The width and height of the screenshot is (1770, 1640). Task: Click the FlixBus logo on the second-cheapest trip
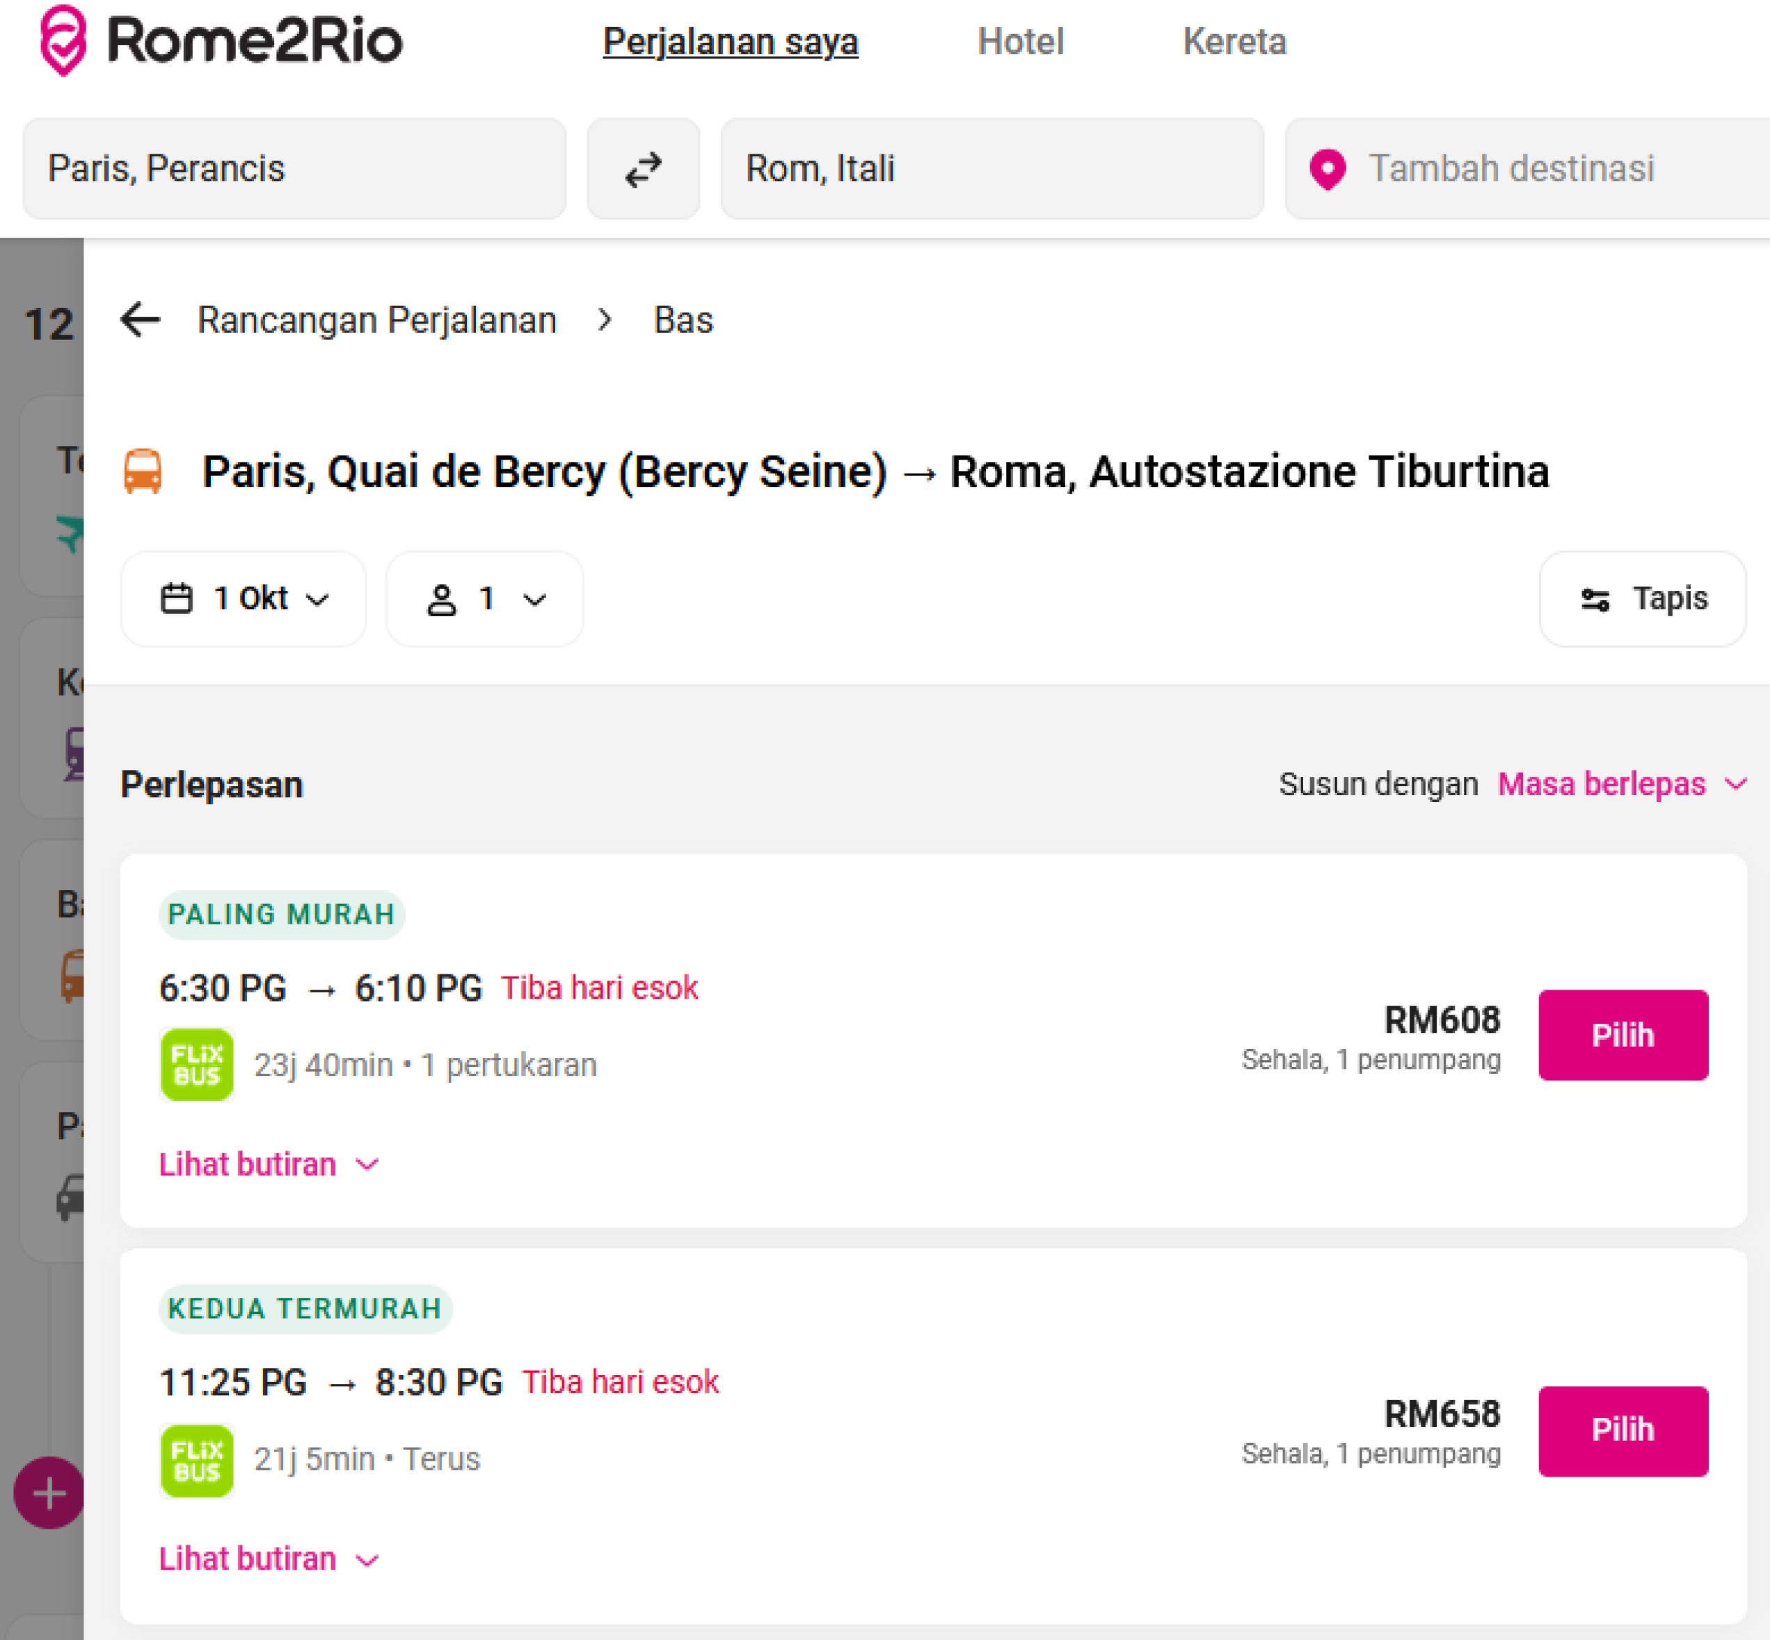pos(197,1460)
